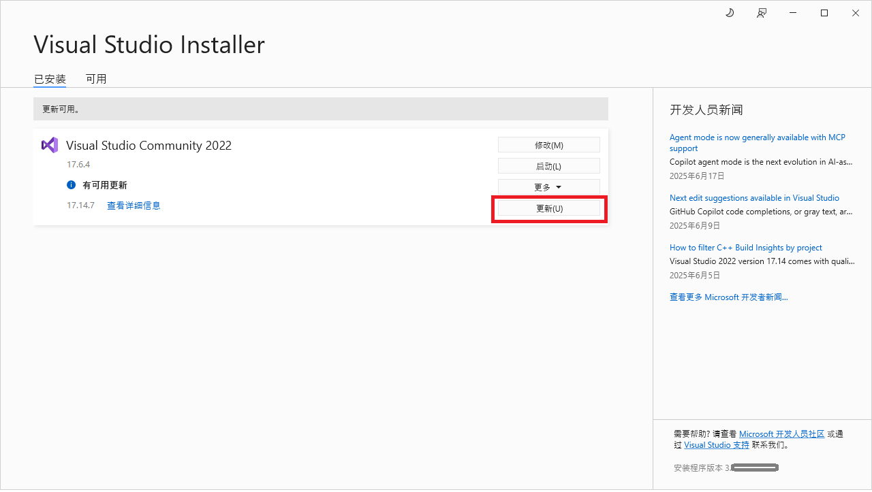Click the 启动(L) button

(549, 166)
